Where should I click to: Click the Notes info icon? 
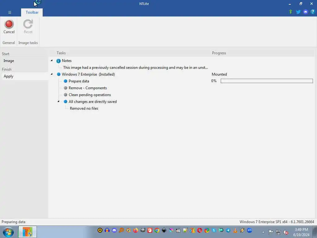click(59, 61)
